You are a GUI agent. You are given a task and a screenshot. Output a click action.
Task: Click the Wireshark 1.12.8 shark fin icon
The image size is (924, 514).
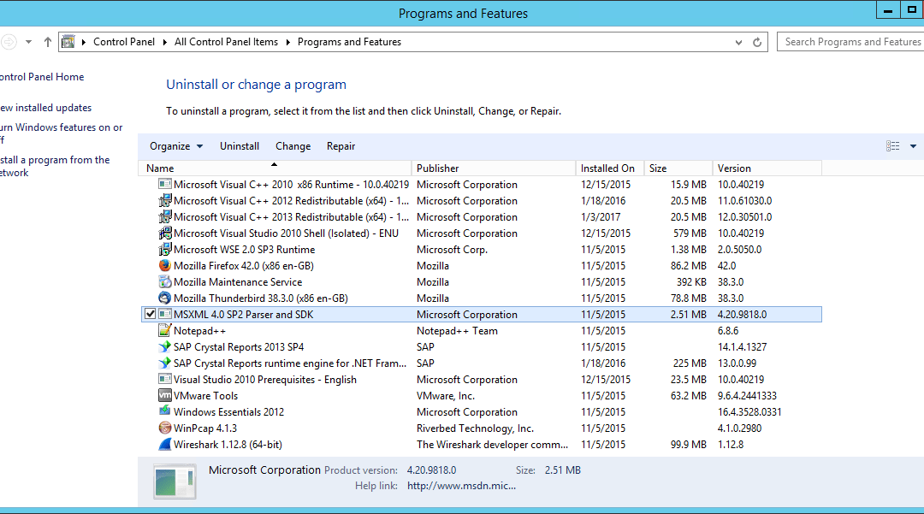click(165, 445)
